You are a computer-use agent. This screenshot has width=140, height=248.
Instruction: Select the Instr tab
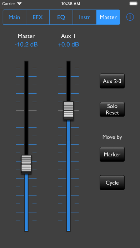click(85, 17)
